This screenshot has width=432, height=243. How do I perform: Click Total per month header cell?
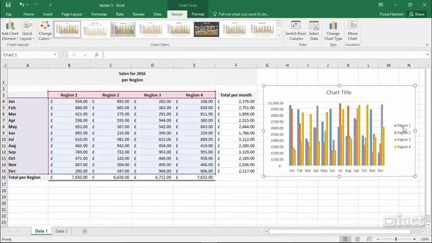236,94
